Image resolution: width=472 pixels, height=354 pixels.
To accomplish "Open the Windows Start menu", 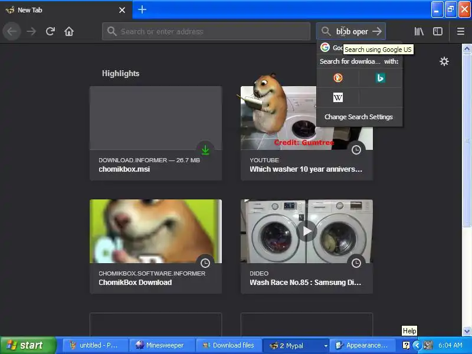I will click(28, 345).
